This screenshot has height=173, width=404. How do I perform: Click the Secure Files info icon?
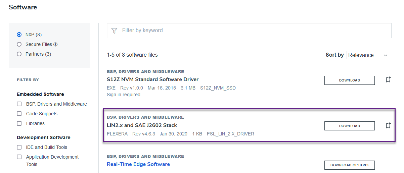55,44
